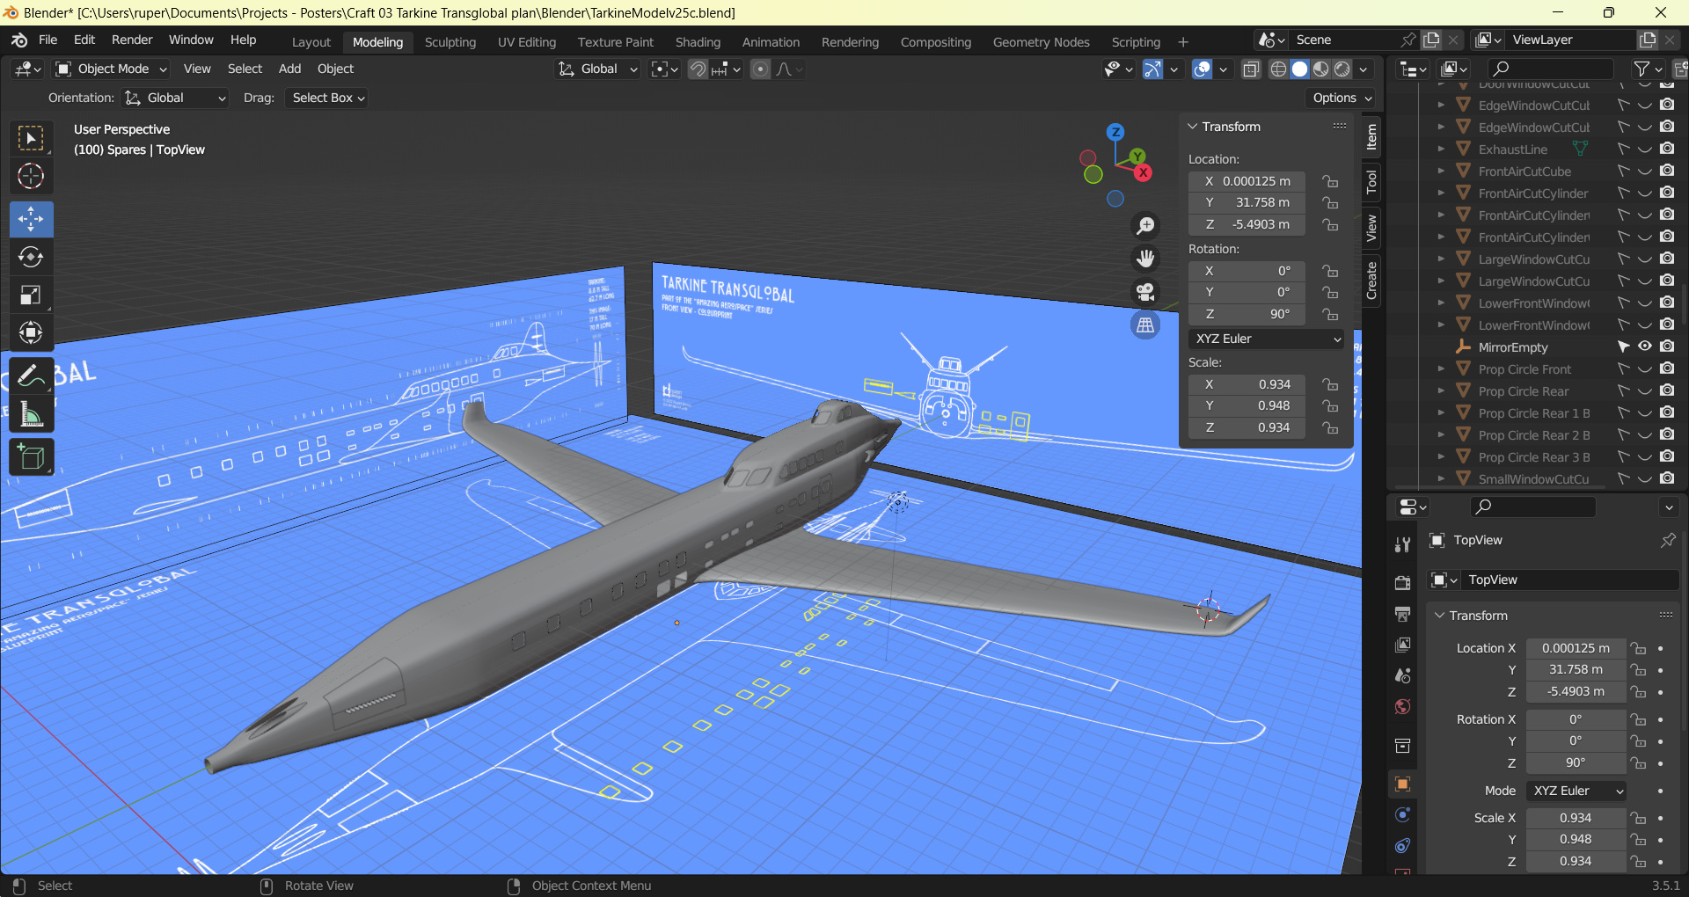Open the outliner filter funnel dropdown

point(1648,69)
